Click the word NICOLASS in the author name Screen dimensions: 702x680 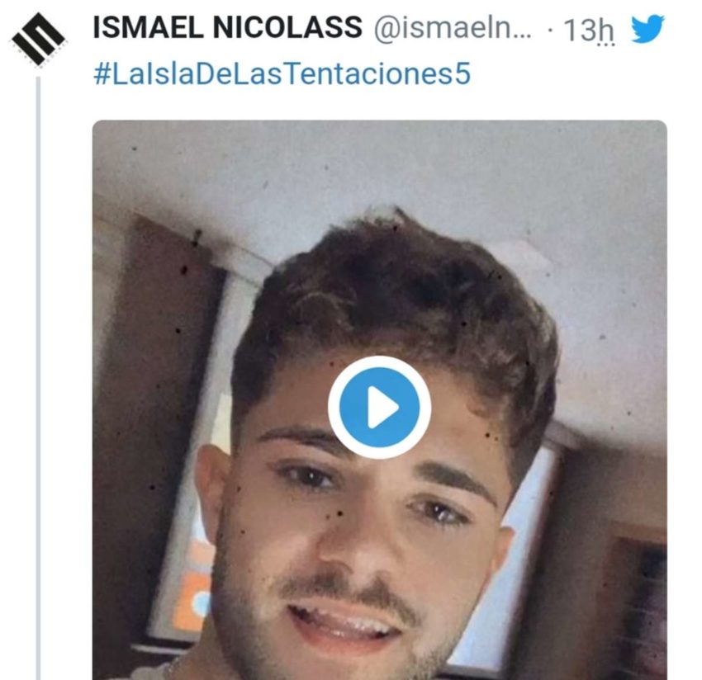(x=287, y=28)
